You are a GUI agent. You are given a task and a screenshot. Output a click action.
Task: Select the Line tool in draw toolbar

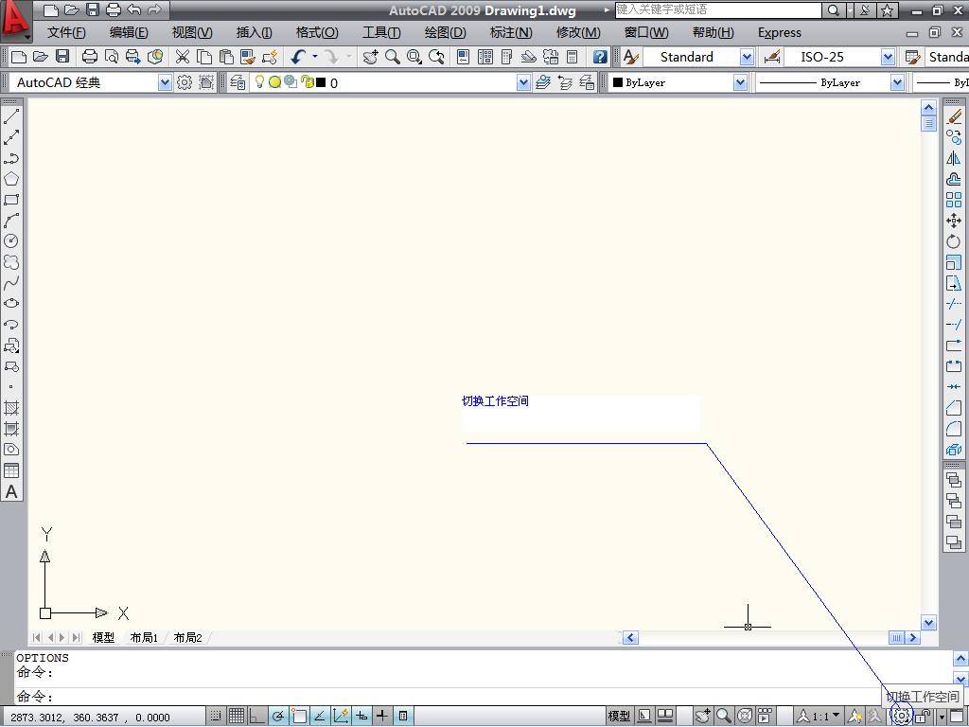pos(11,115)
